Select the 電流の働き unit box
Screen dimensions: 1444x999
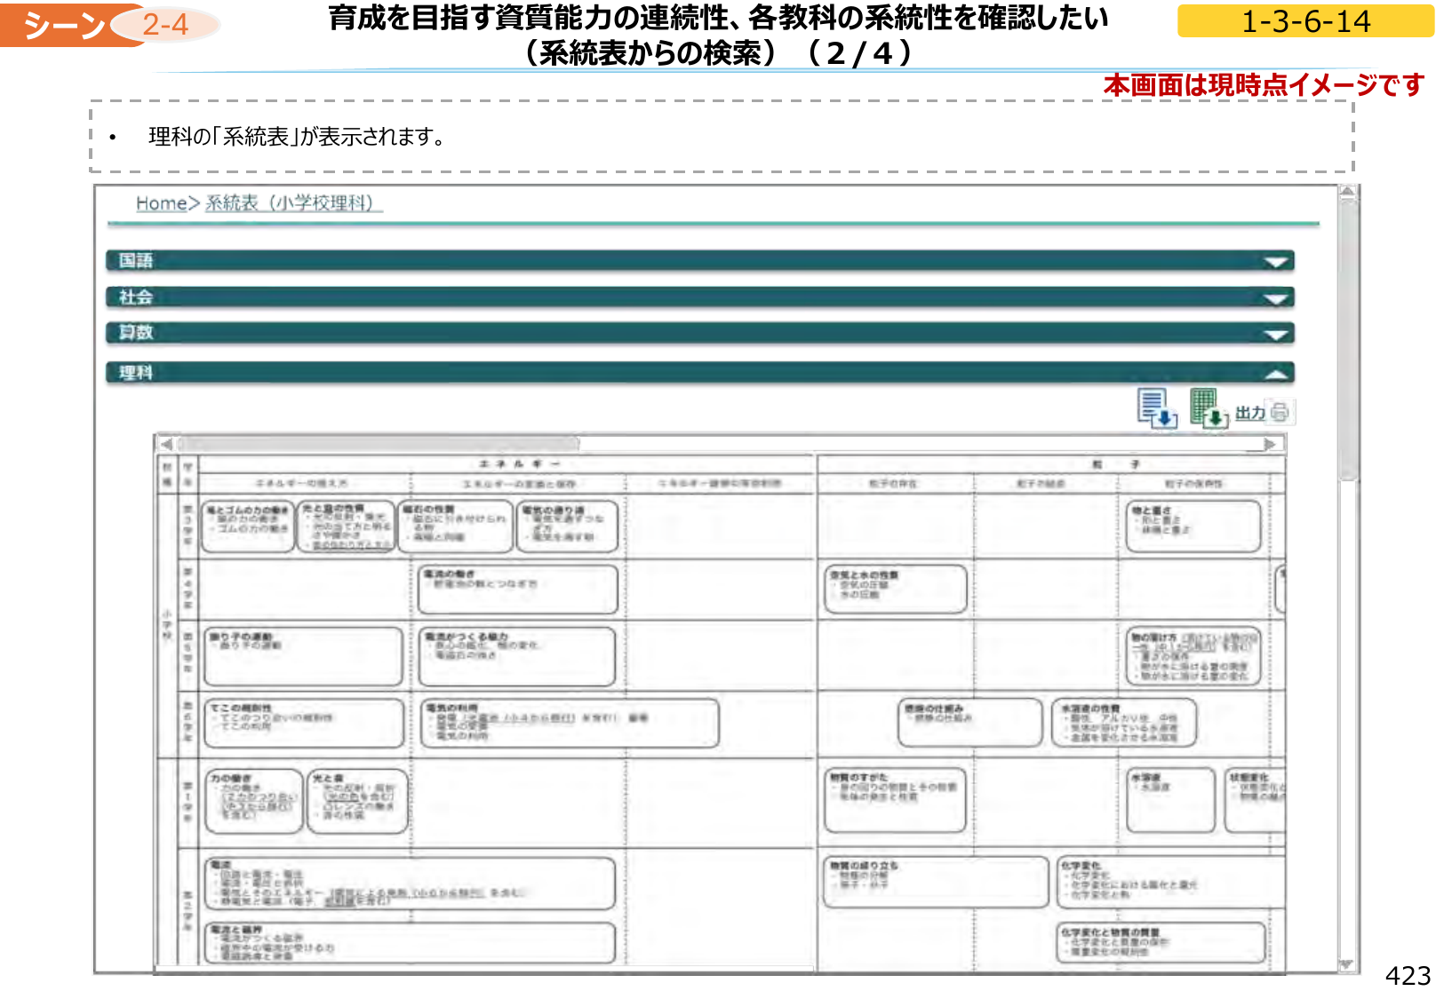point(518,590)
